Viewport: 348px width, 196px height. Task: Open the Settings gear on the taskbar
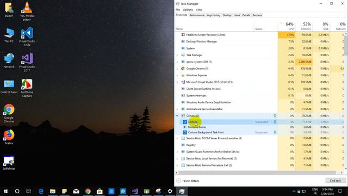click(x=170, y=191)
